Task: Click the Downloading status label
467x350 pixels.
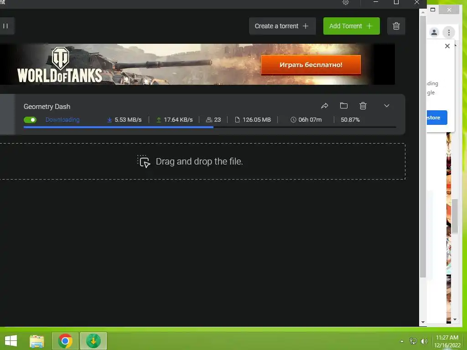Action: [x=62, y=120]
